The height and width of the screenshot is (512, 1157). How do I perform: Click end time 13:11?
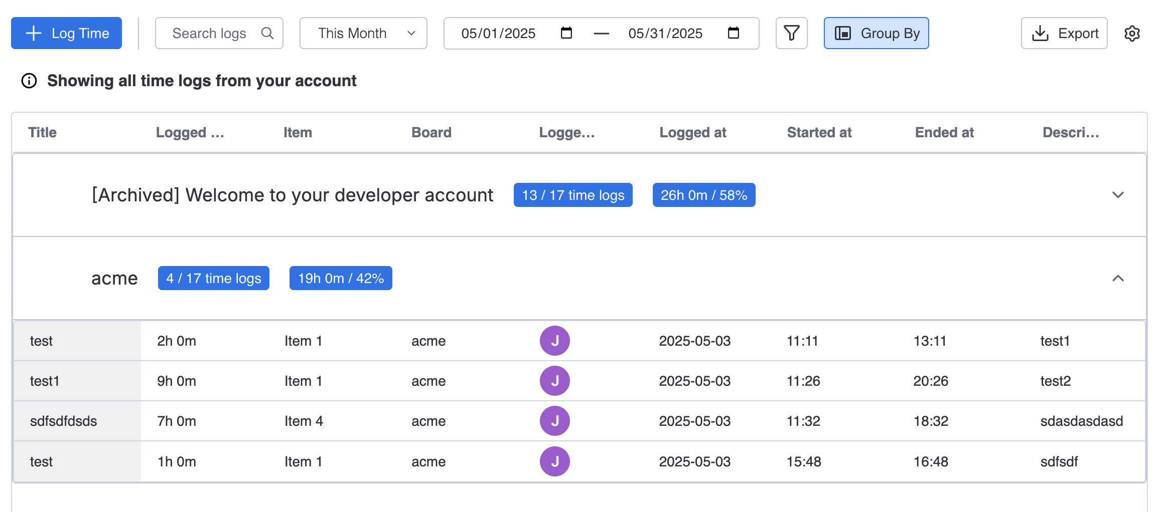tap(930, 341)
